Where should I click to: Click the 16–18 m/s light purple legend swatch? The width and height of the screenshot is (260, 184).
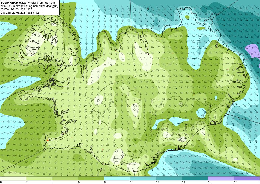[x=221, y=179]
